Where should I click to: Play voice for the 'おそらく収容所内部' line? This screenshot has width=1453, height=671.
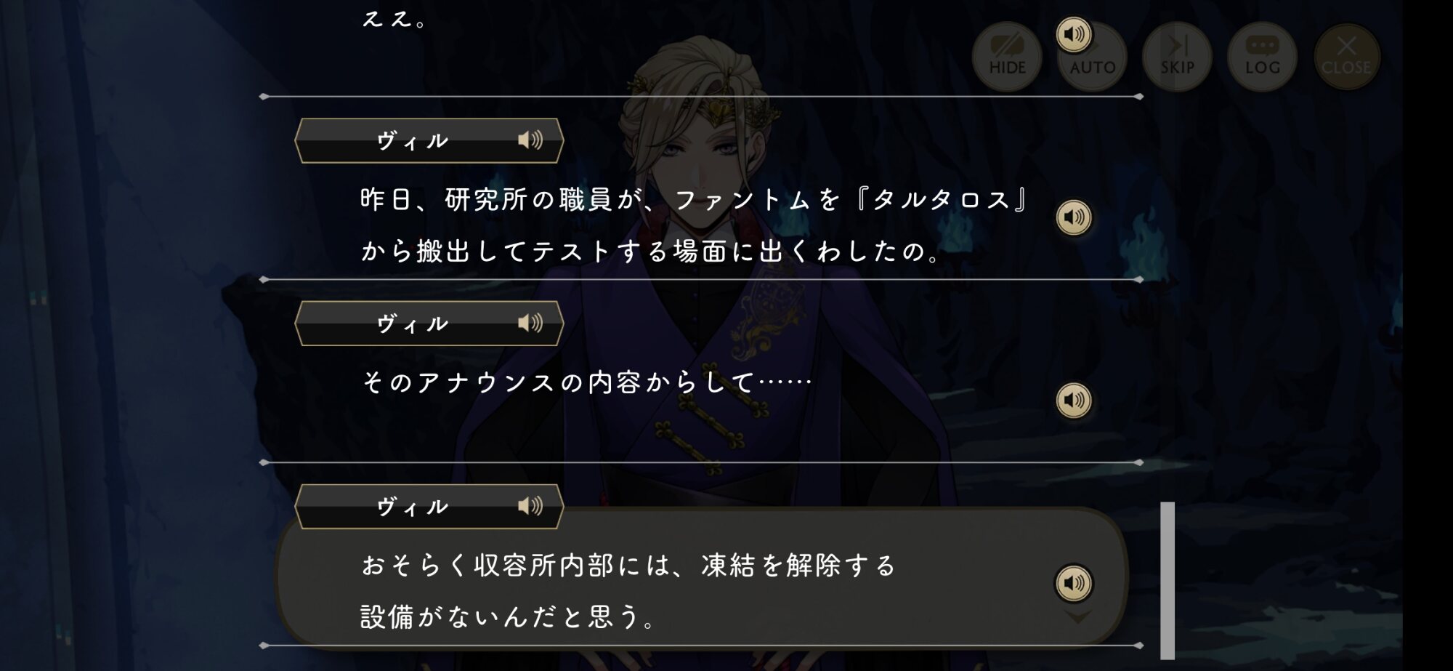click(x=1074, y=583)
